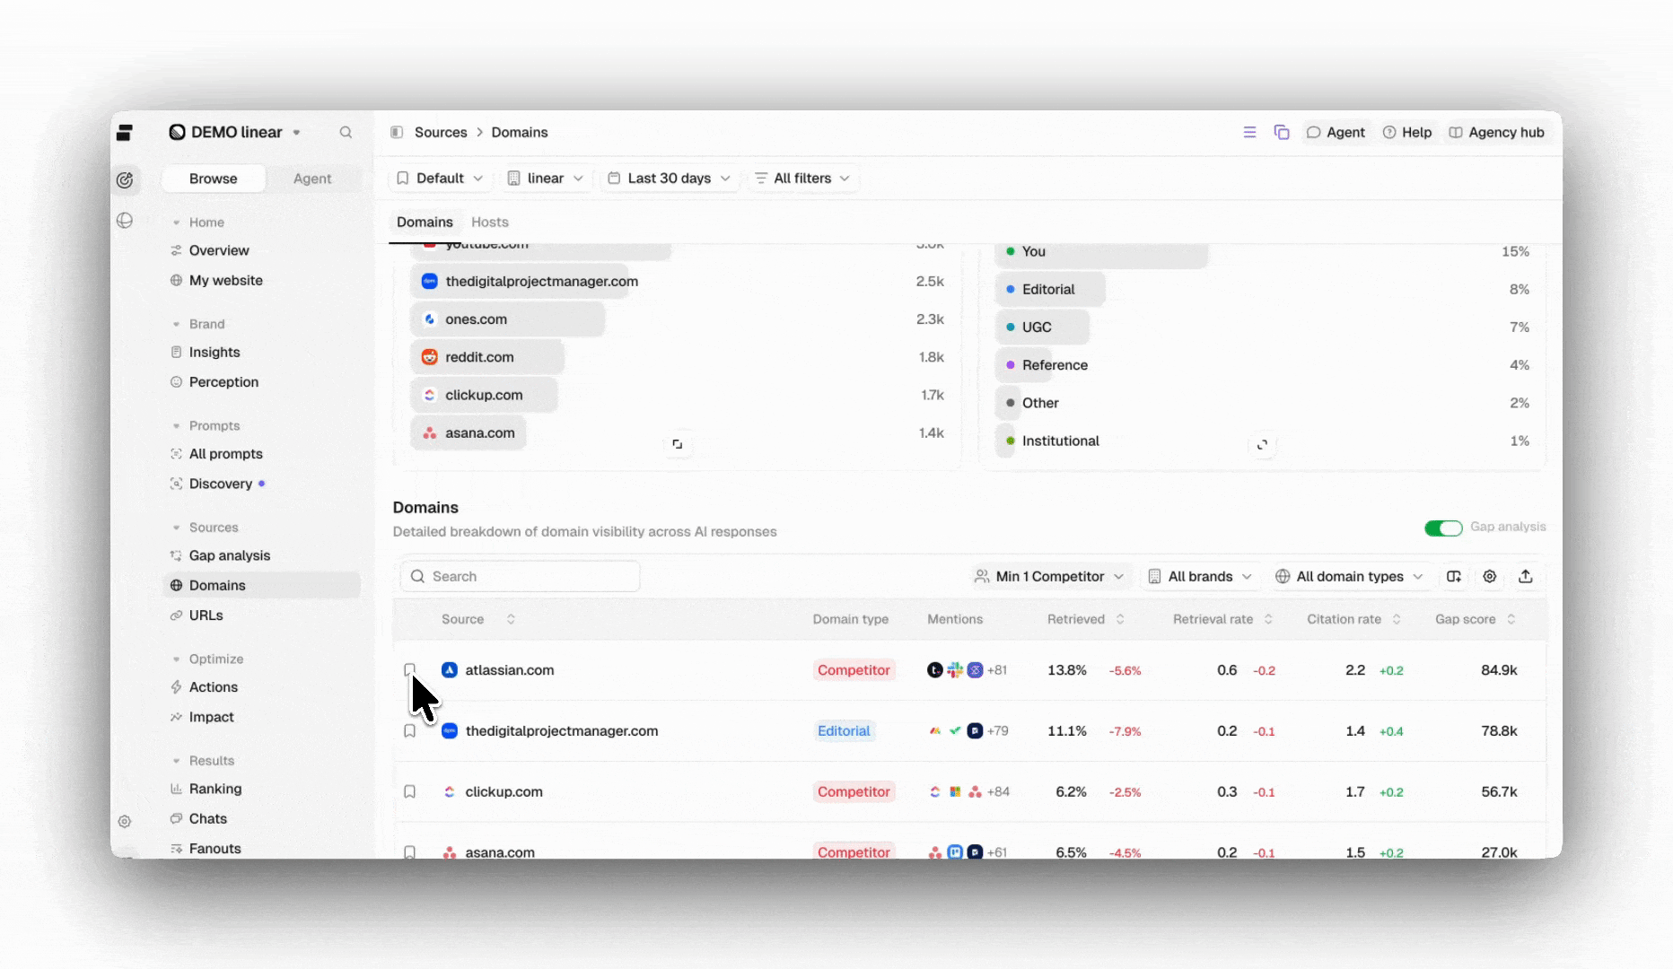
Task: Open the All domain types dropdown
Action: 1350,576
